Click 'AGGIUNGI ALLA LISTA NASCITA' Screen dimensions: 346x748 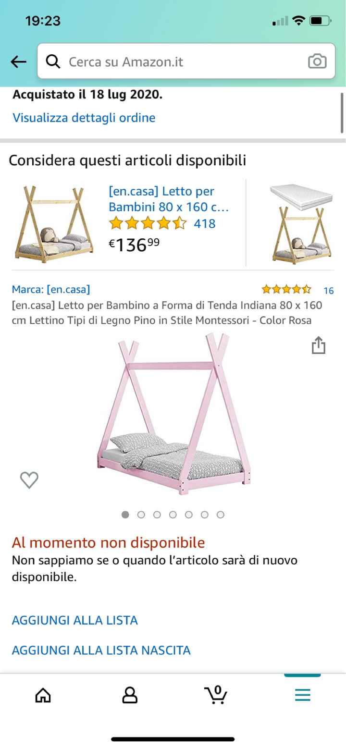click(101, 650)
